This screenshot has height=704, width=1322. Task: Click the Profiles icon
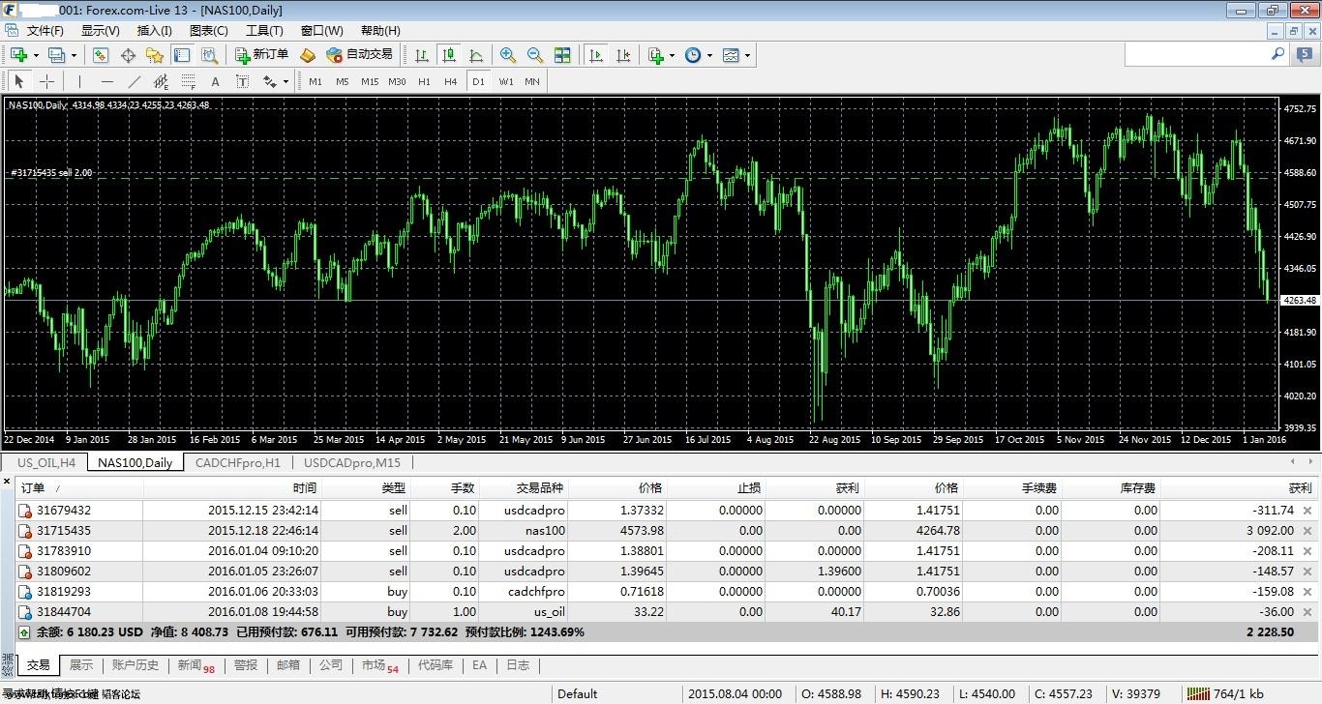56,55
